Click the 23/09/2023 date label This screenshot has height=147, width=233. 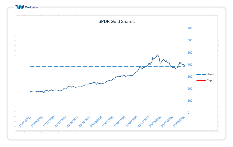click(x=37, y=122)
